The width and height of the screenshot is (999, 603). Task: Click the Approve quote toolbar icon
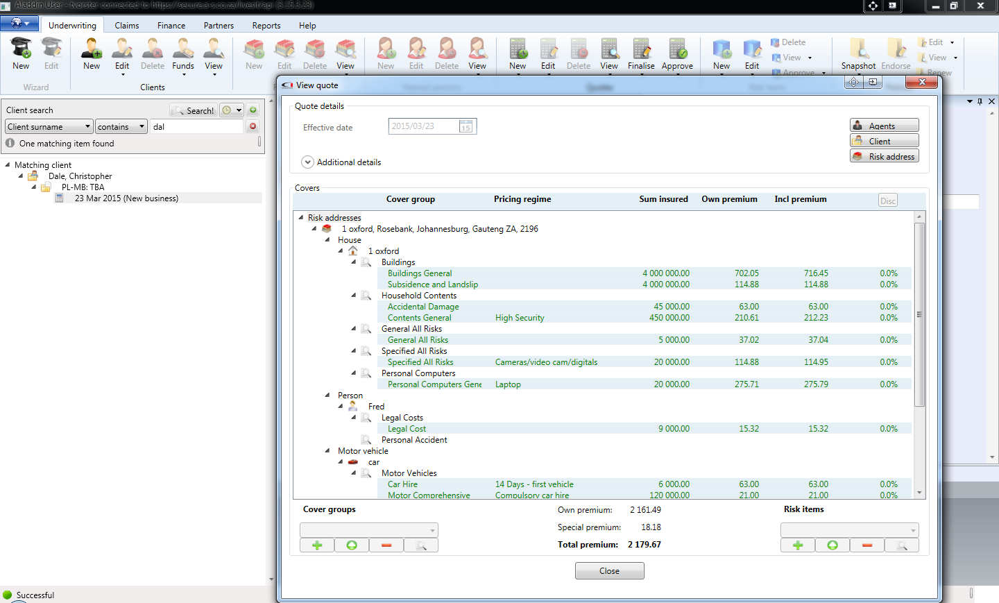677,54
